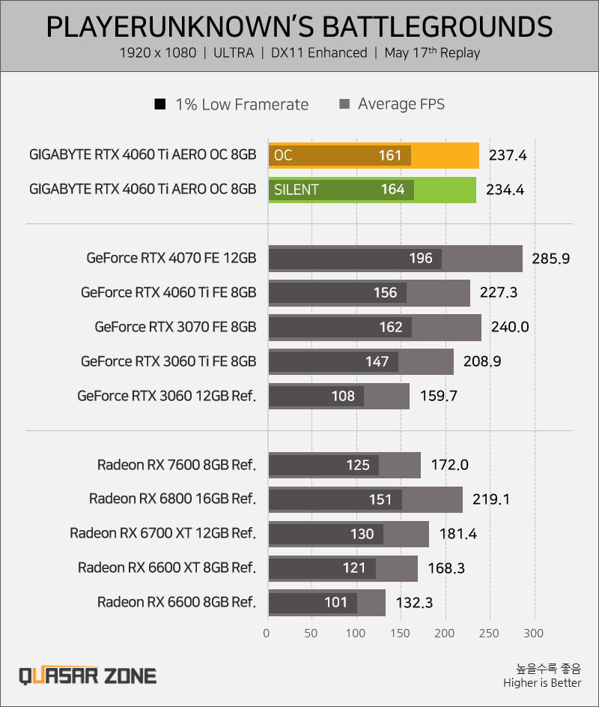599x707 pixels.
Task: Select the Radeon RX 7600 8GB Ref. label
Action: [177, 465]
